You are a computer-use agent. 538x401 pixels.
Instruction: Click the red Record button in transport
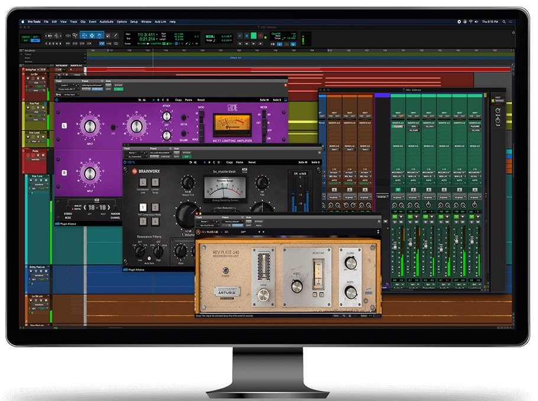[x=260, y=35]
